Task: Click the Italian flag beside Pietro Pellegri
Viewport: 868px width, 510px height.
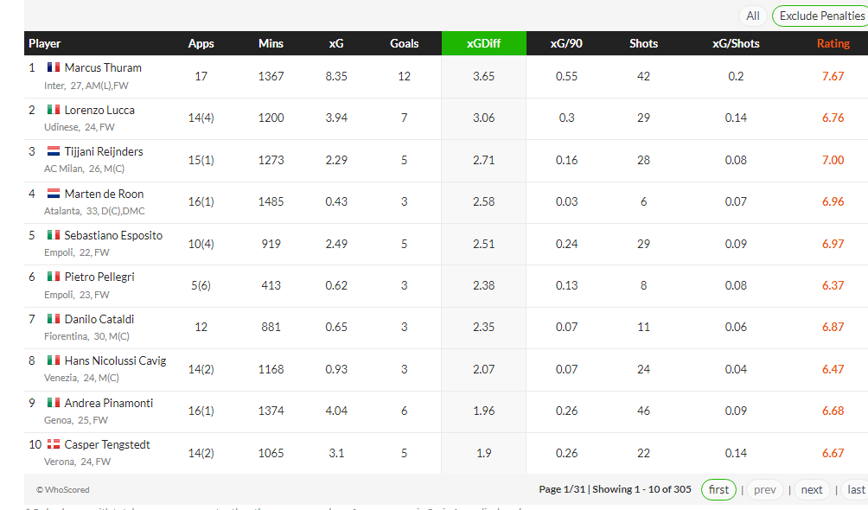Action: coord(54,277)
